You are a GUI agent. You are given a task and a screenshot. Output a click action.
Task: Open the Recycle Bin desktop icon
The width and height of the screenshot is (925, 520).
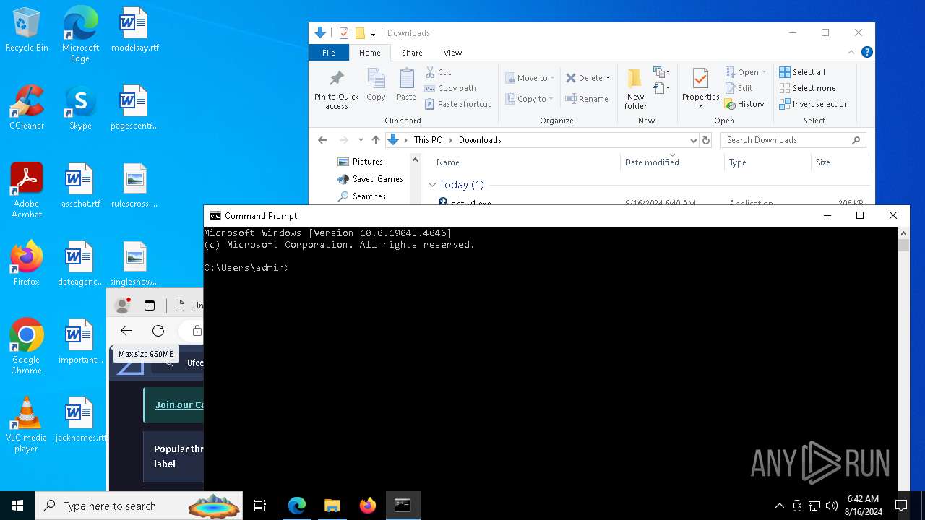pyautogui.click(x=27, y=30)
